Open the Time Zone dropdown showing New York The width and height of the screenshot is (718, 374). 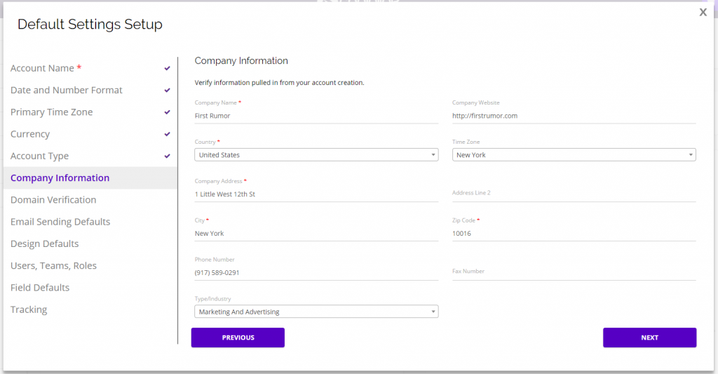(x=574, y=155)
